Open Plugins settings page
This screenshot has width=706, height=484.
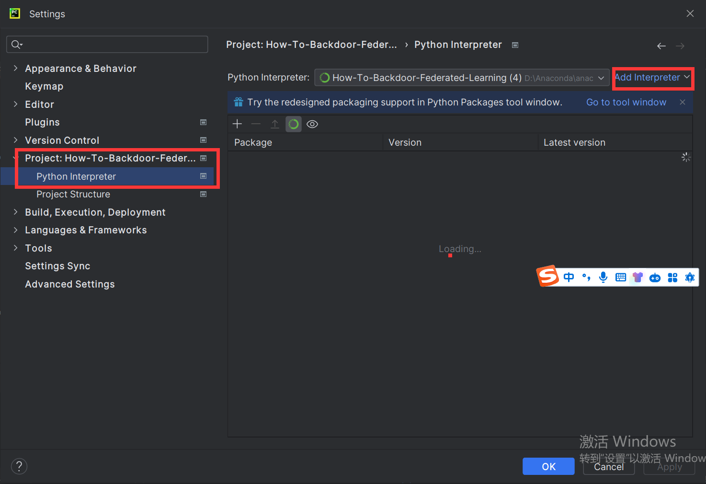(42, 122)
